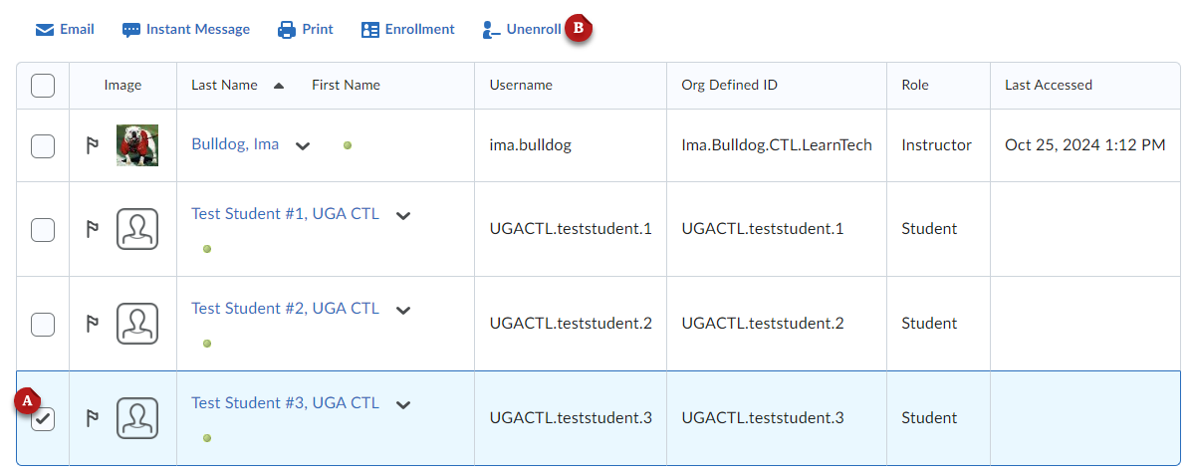Flag Test Student #1 using flag icon
Image resolution: width=1193 pixels, height=474 pixels.
pos(93,229)
